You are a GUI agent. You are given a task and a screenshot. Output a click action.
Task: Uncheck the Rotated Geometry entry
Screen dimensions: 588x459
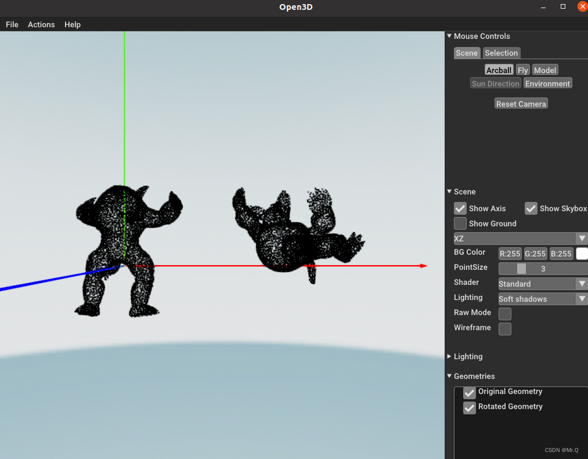469,408
